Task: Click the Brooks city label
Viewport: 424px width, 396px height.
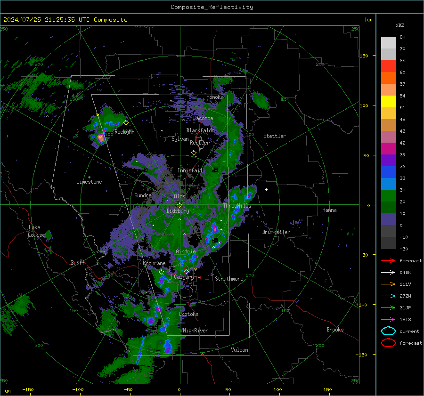Action: point(335,330)
